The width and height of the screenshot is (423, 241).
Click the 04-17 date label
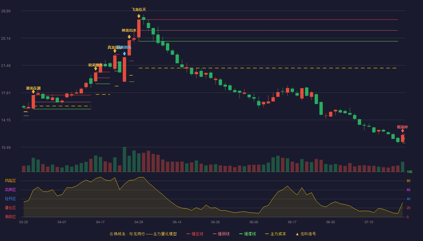point(100,222)
